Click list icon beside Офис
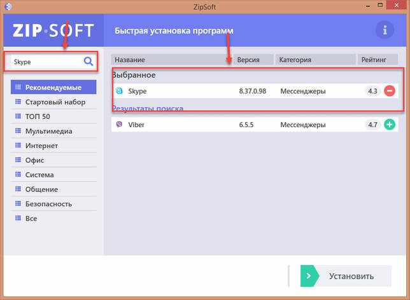This screenshot has height=300, width=410. (18, 160)
